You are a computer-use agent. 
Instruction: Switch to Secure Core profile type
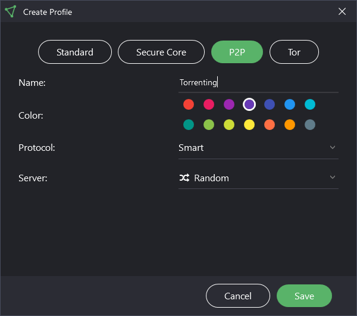point(161,52)
